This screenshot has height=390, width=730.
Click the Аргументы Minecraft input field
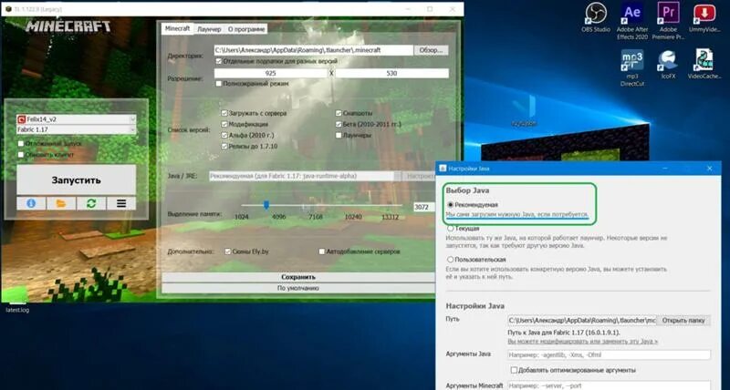click(x=609, y=385)
